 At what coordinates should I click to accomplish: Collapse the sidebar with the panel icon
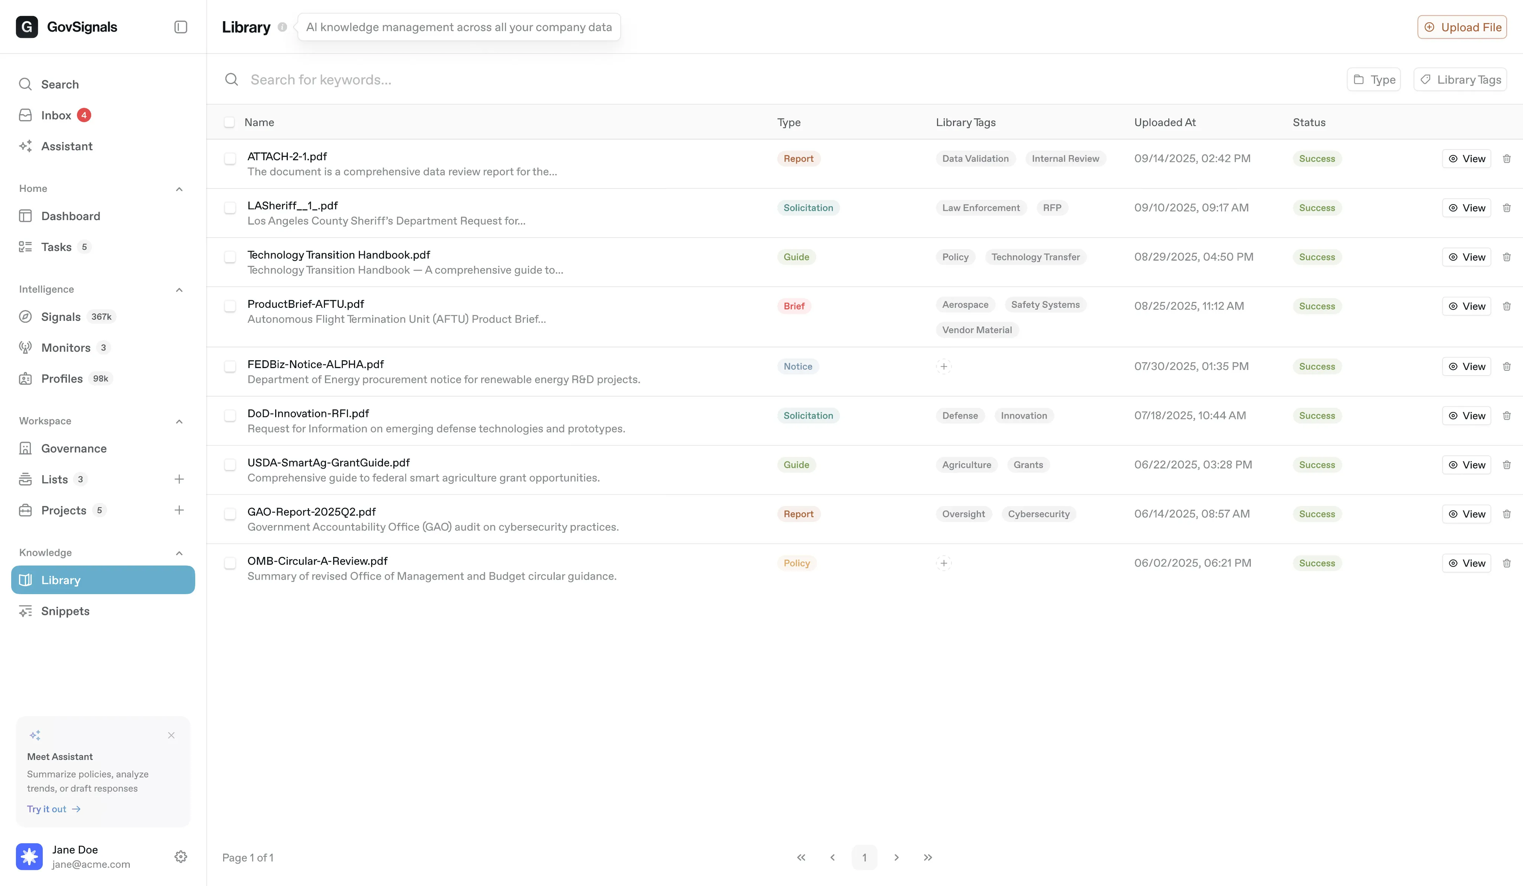tap(180, 27)
